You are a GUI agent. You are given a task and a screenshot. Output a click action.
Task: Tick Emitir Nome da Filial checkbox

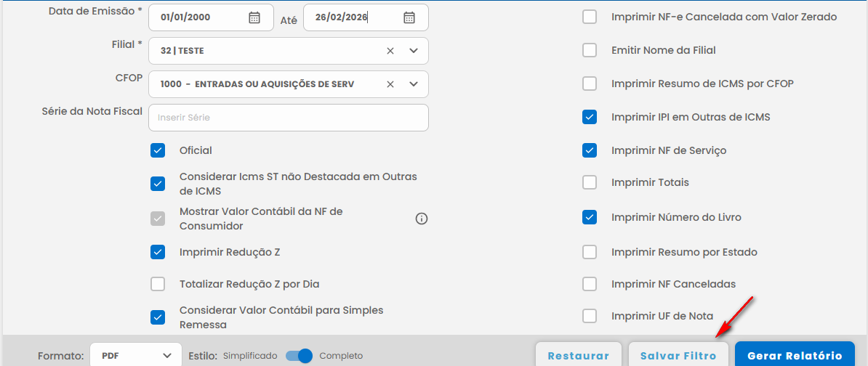tap(590, 50)
